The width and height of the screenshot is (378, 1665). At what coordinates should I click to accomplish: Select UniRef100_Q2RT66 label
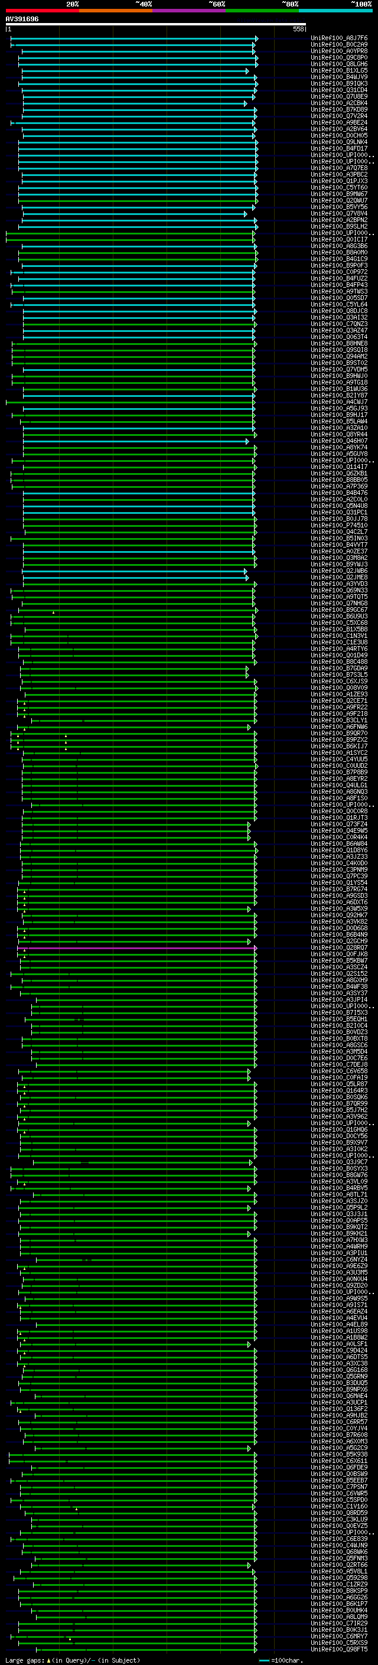point(339,1565)
